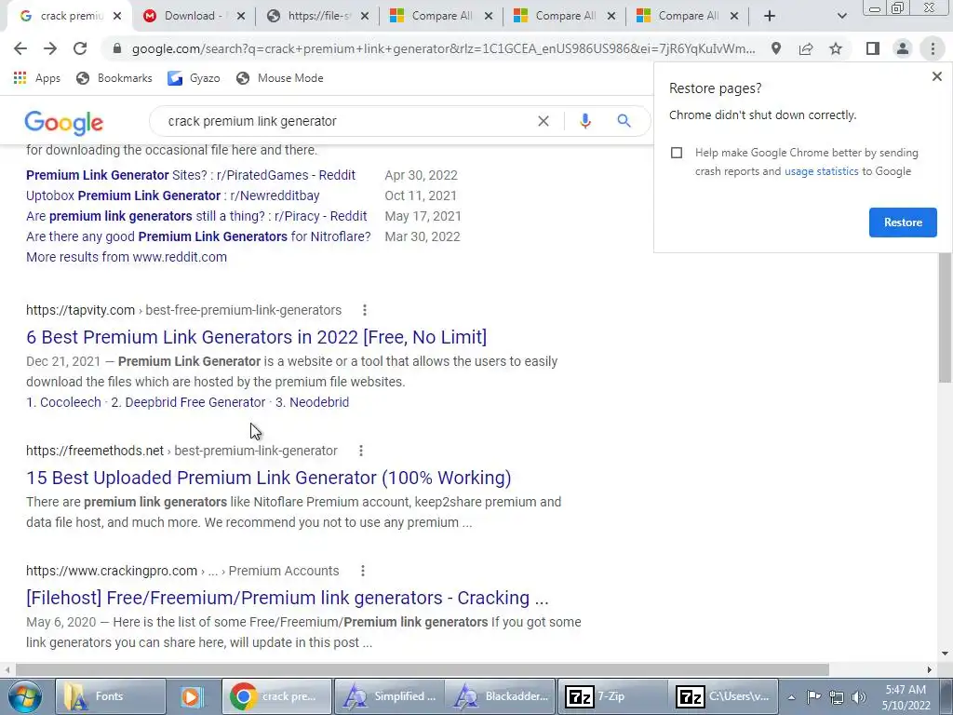Start voice search with the microphone
953x715 pixels.
585,121
